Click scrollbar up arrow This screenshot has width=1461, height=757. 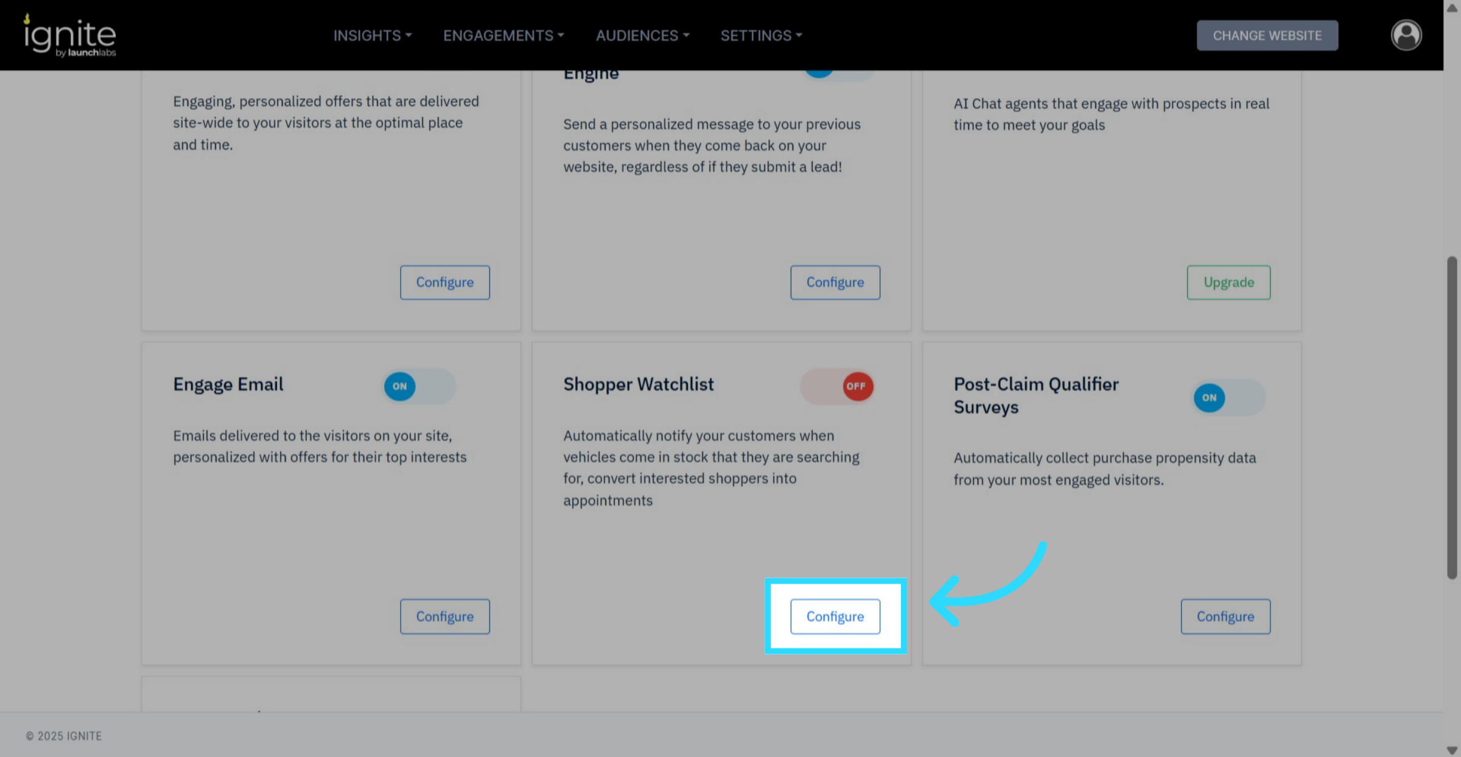pyautogui.click(x=1452, y=7)
